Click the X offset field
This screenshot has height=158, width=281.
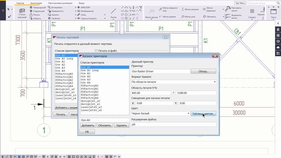[154, 103]
